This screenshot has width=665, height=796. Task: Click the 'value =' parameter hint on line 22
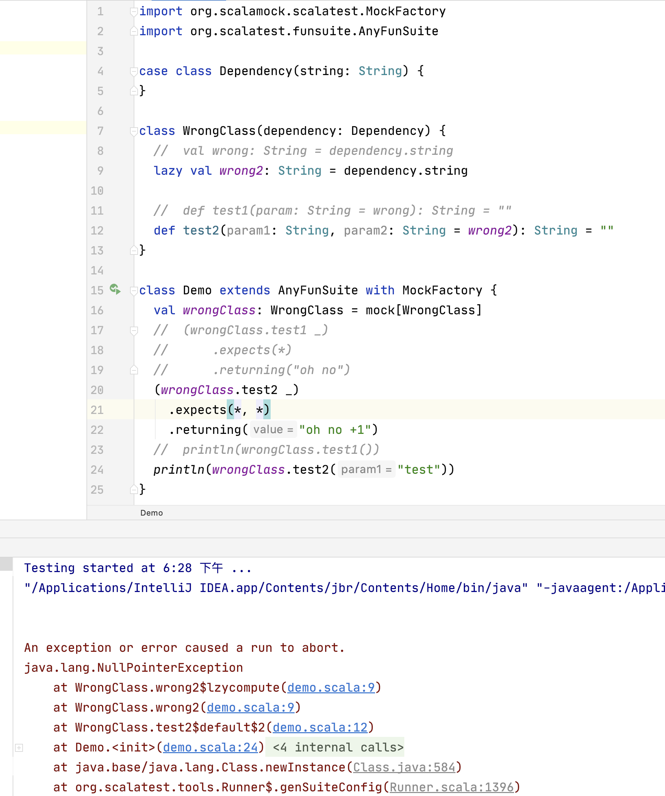pyautogui.click(x=273, y=430)
